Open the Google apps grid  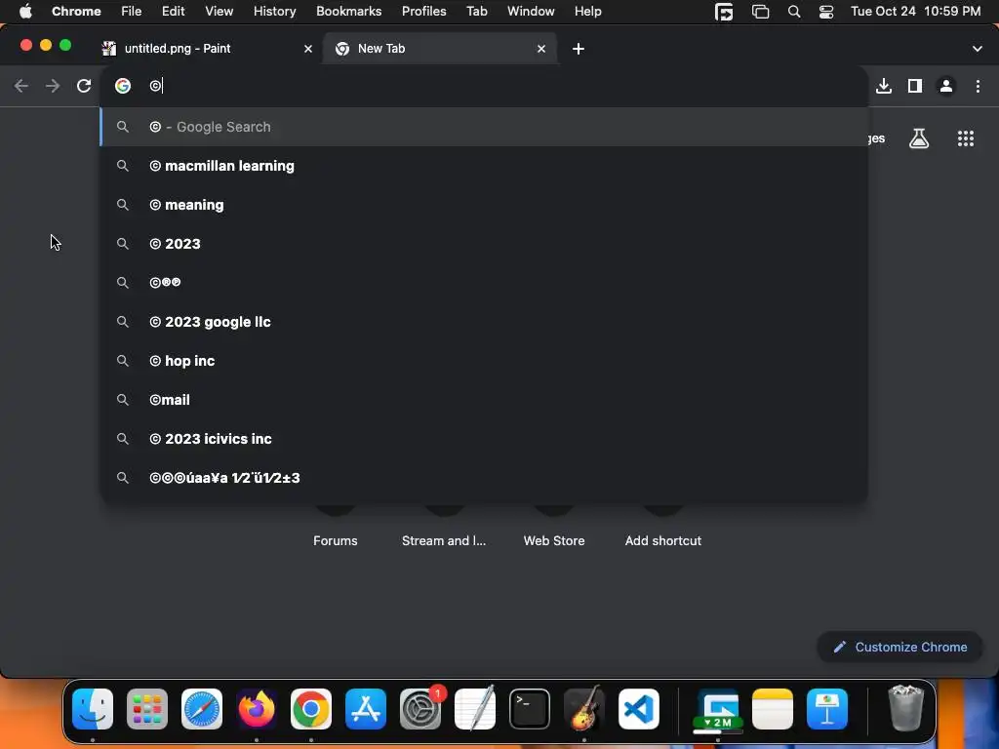click(x=966, y=138)
